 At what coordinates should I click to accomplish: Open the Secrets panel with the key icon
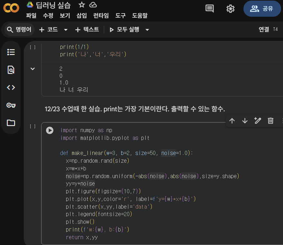(11, 105)
